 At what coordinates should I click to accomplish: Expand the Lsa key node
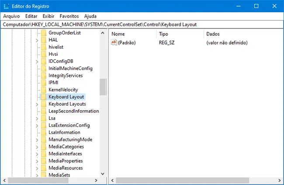click(37, 118)
